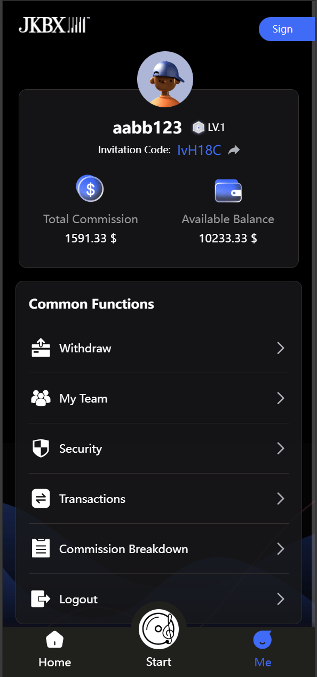Click the Sign button
The width and height of the screenshot is (317, 677).
click(287, 29)
